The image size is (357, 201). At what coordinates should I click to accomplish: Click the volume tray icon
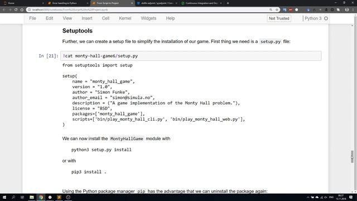pyautogui.click(x=326, y=197)
